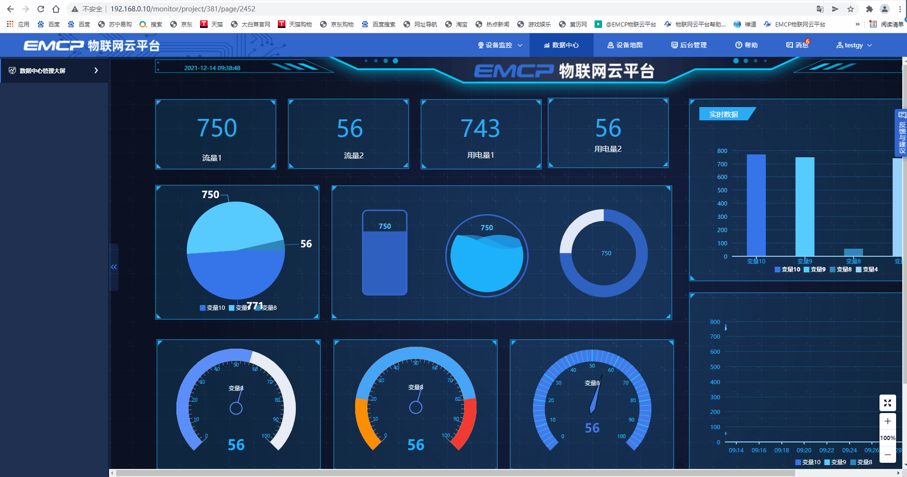907x477 pixels.
Task: Expand 数据中心管理大屏 sidebar item
Action: pyautogui.click(x=55, y=71)
